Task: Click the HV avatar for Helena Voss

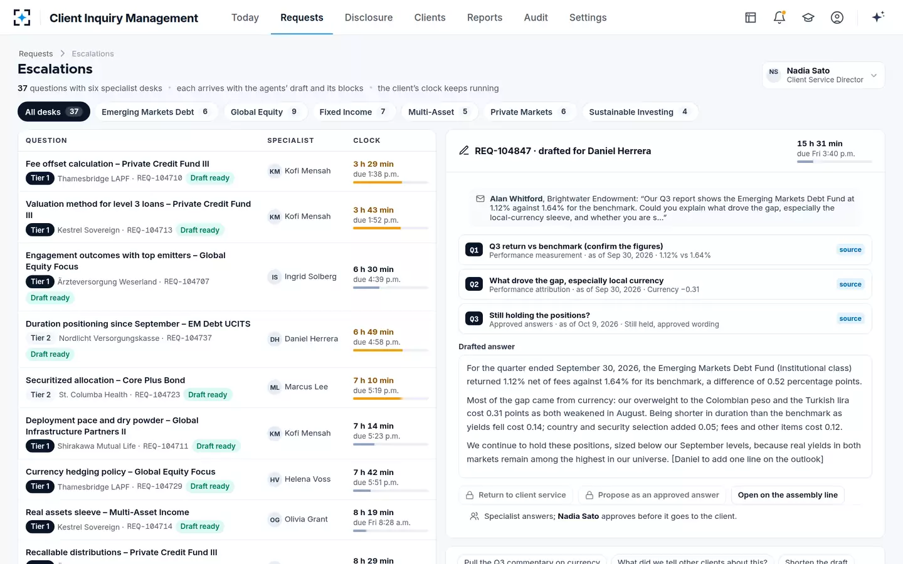Action: [x=275, y=479]
